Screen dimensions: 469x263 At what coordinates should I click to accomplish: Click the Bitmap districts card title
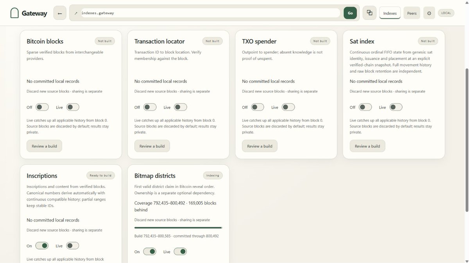click(x=155, y=176)
